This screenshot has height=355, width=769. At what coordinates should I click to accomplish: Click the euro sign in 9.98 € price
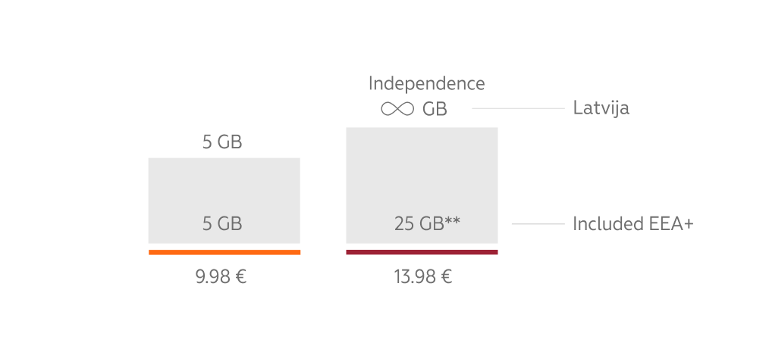click(x=240, y=277)
